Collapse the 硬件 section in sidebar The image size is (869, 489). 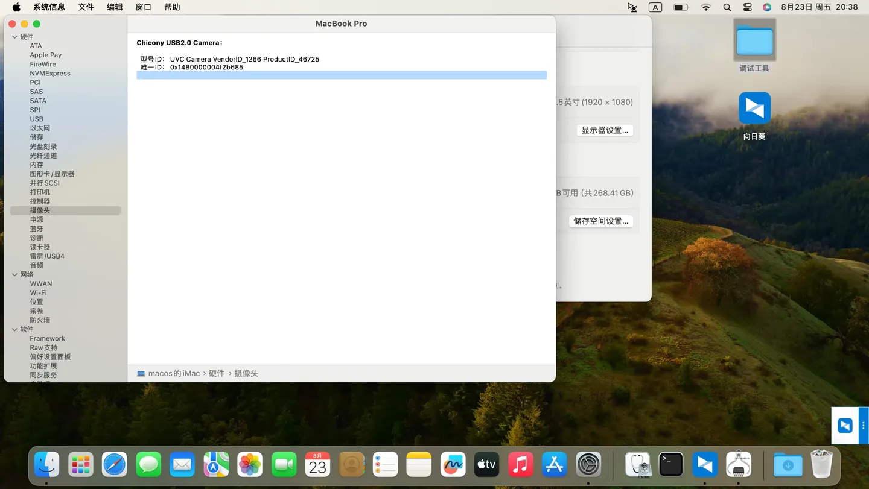coord(15,37)
